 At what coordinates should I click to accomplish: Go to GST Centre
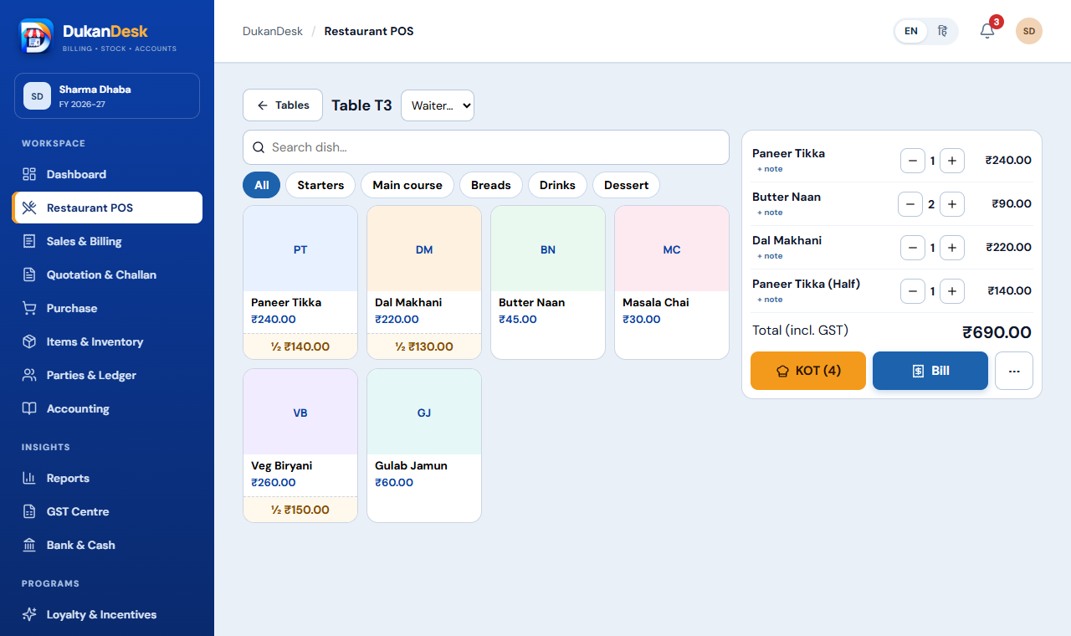click(x=107, y=511)
